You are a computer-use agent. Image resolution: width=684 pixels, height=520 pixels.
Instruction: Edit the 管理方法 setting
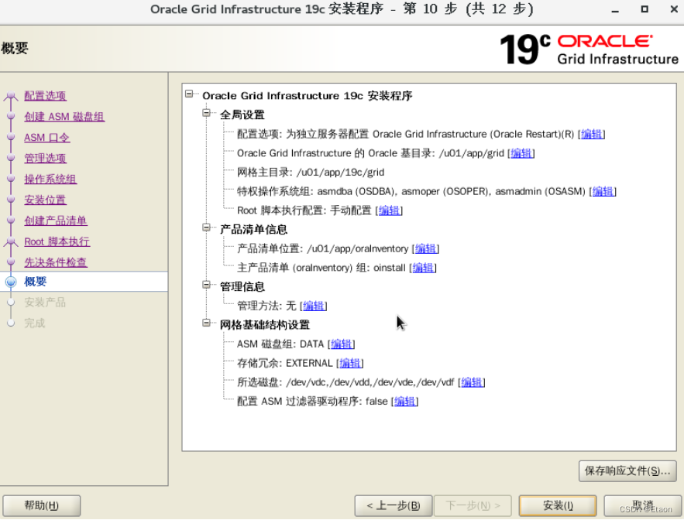[314, 306]
